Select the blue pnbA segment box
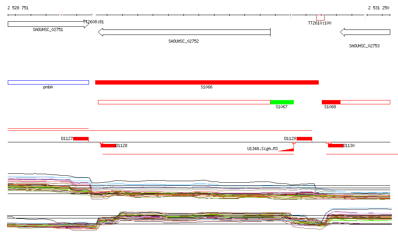 tap(48, 82)
